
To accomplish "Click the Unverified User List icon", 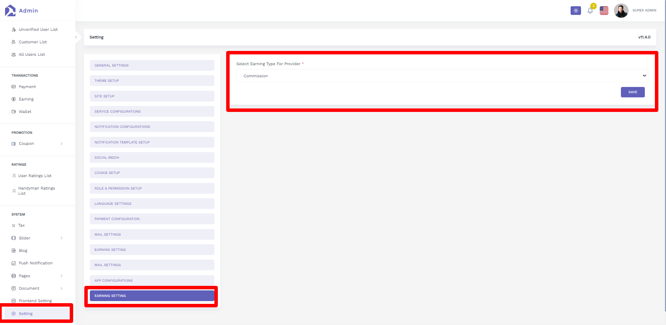I will tap(14, 29).
